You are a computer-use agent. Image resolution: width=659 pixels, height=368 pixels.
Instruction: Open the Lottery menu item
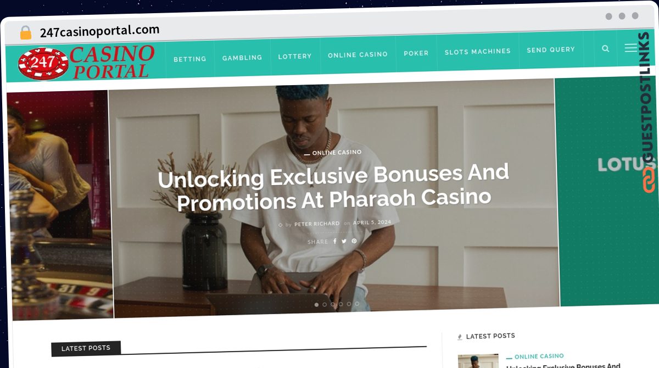point(295,56)
